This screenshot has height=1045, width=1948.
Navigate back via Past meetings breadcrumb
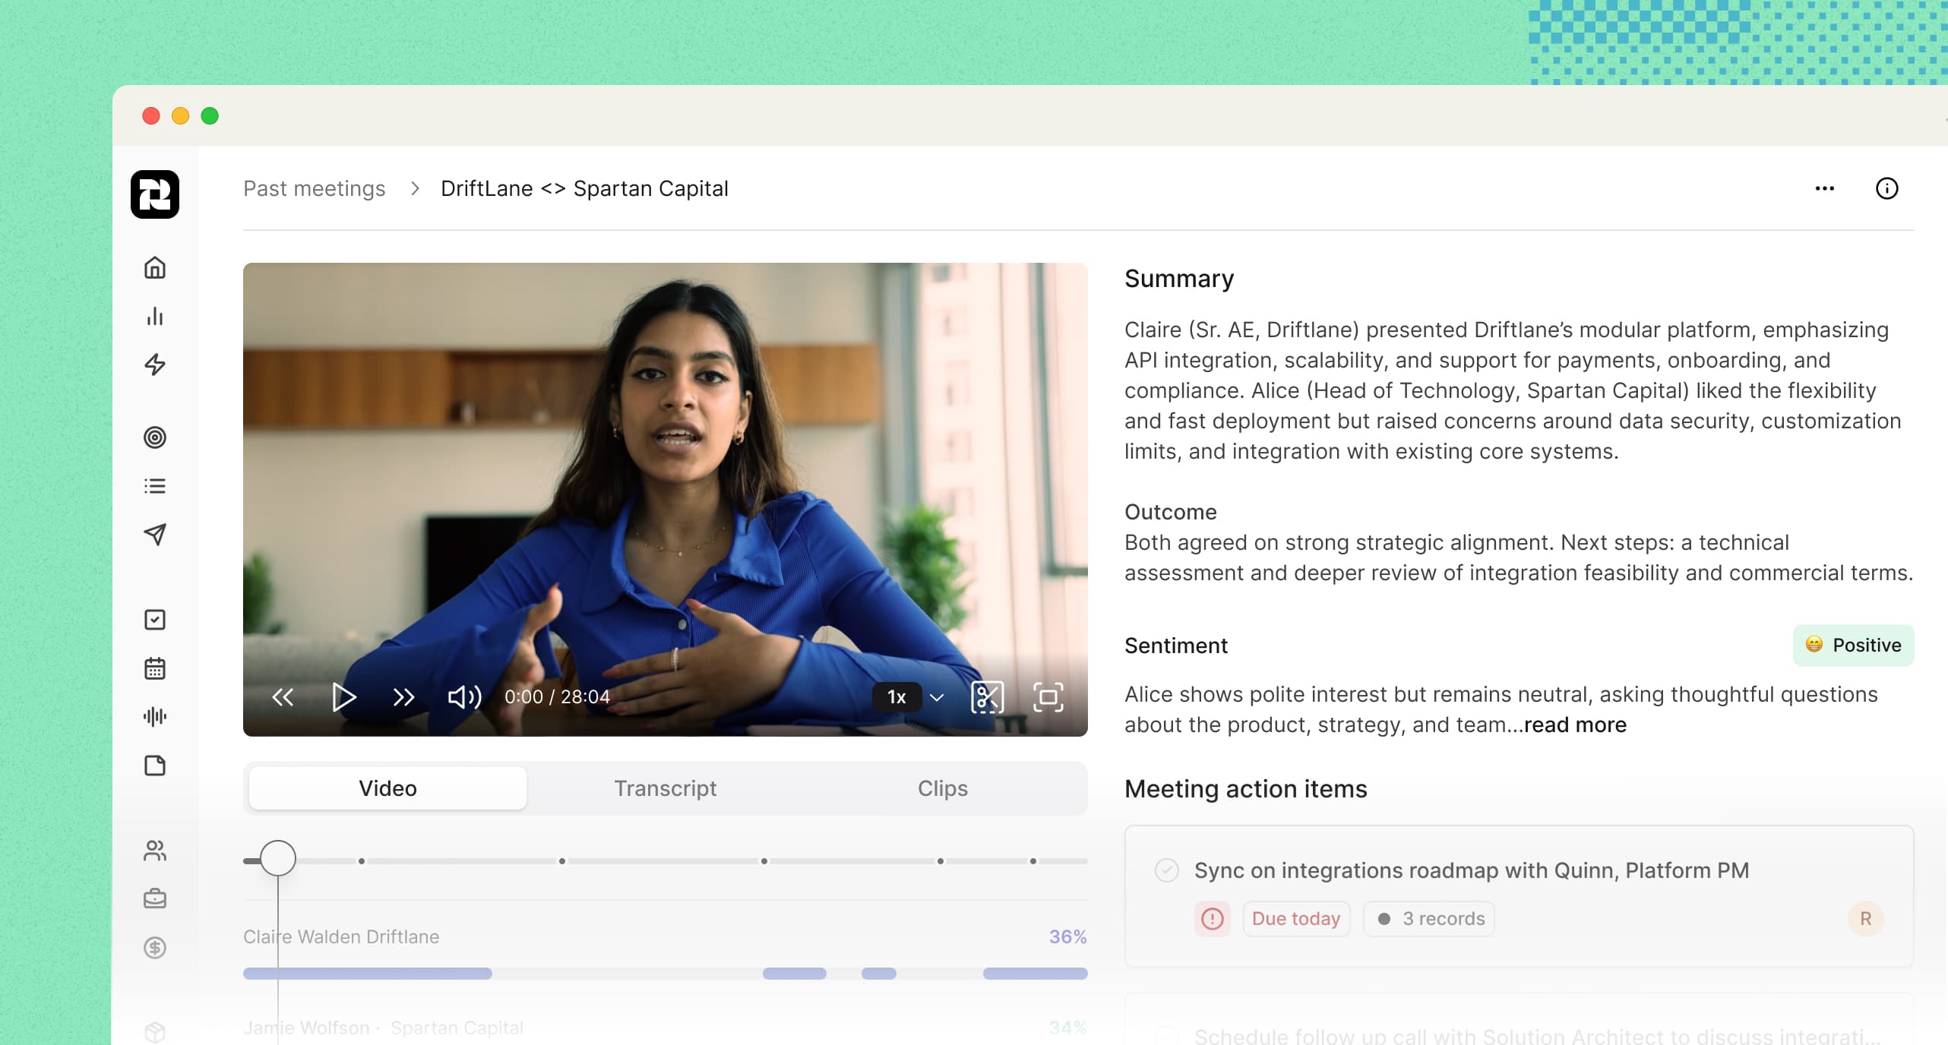(x=314, y=188)
